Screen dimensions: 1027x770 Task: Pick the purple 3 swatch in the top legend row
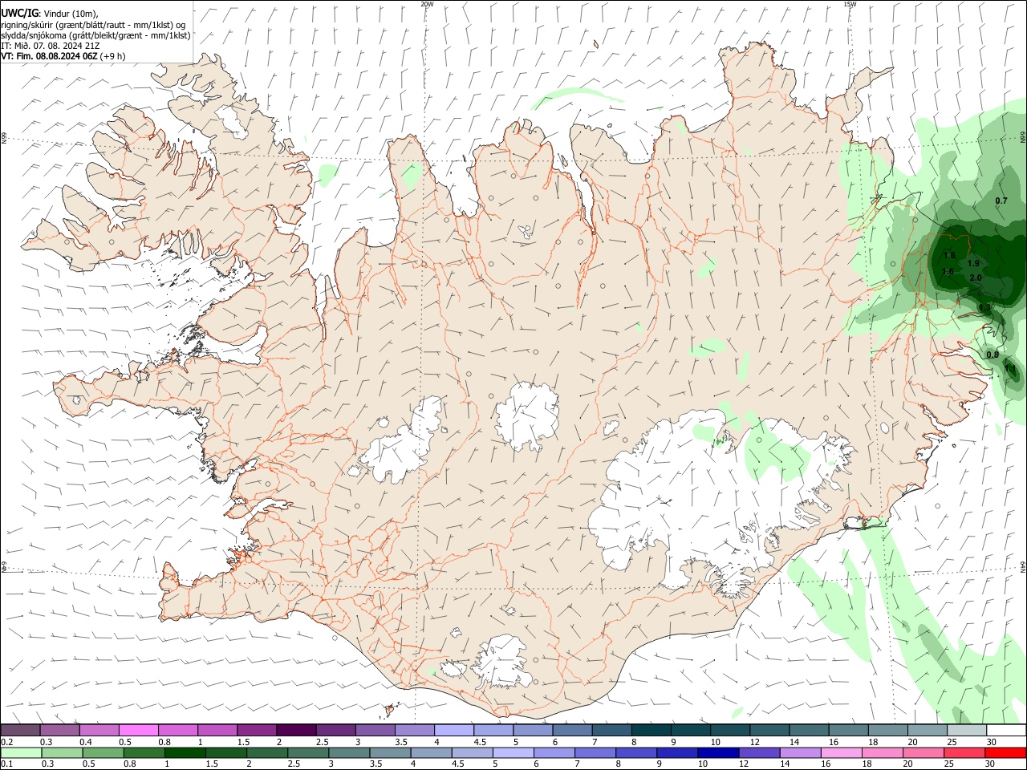click(375, 730)
